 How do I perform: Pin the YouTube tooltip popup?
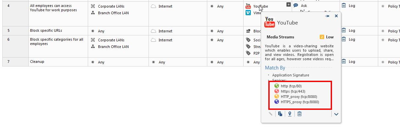327,16
